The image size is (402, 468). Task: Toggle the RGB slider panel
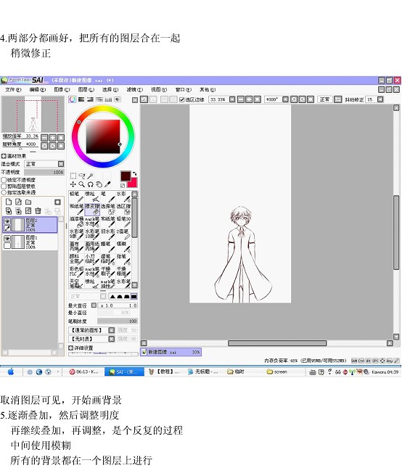(81, 99)
